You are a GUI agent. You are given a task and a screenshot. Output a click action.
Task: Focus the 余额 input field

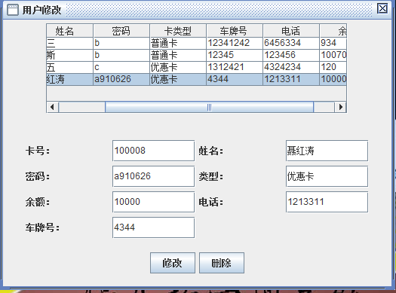click(153, 202)
